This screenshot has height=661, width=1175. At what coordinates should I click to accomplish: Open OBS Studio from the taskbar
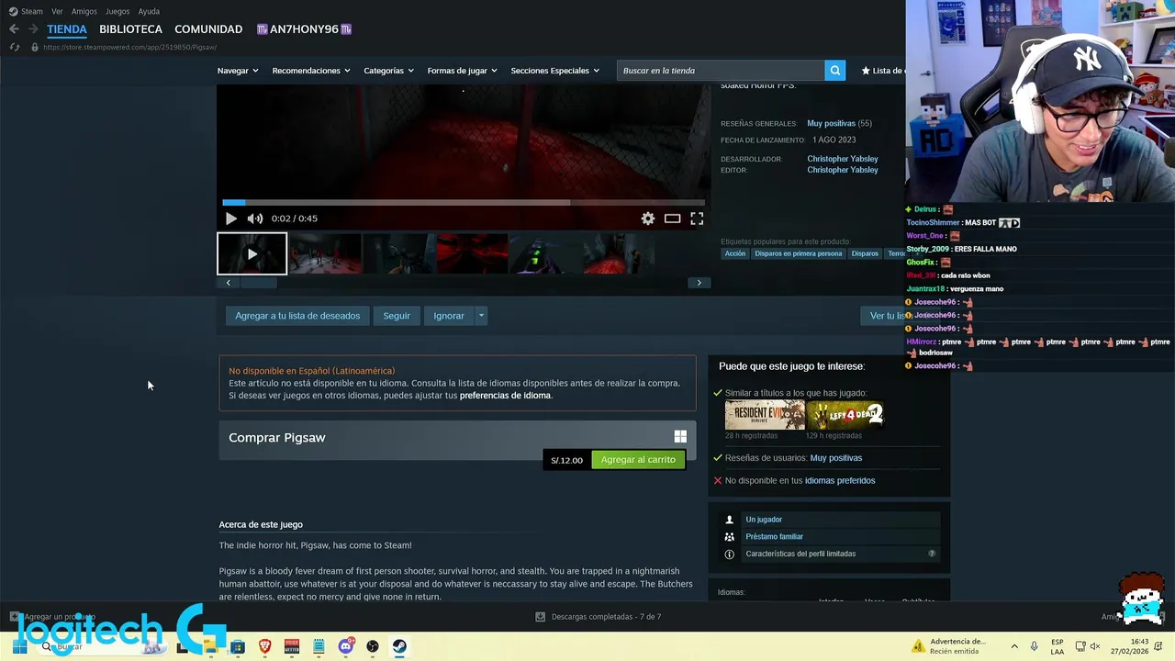pos(373,647)
